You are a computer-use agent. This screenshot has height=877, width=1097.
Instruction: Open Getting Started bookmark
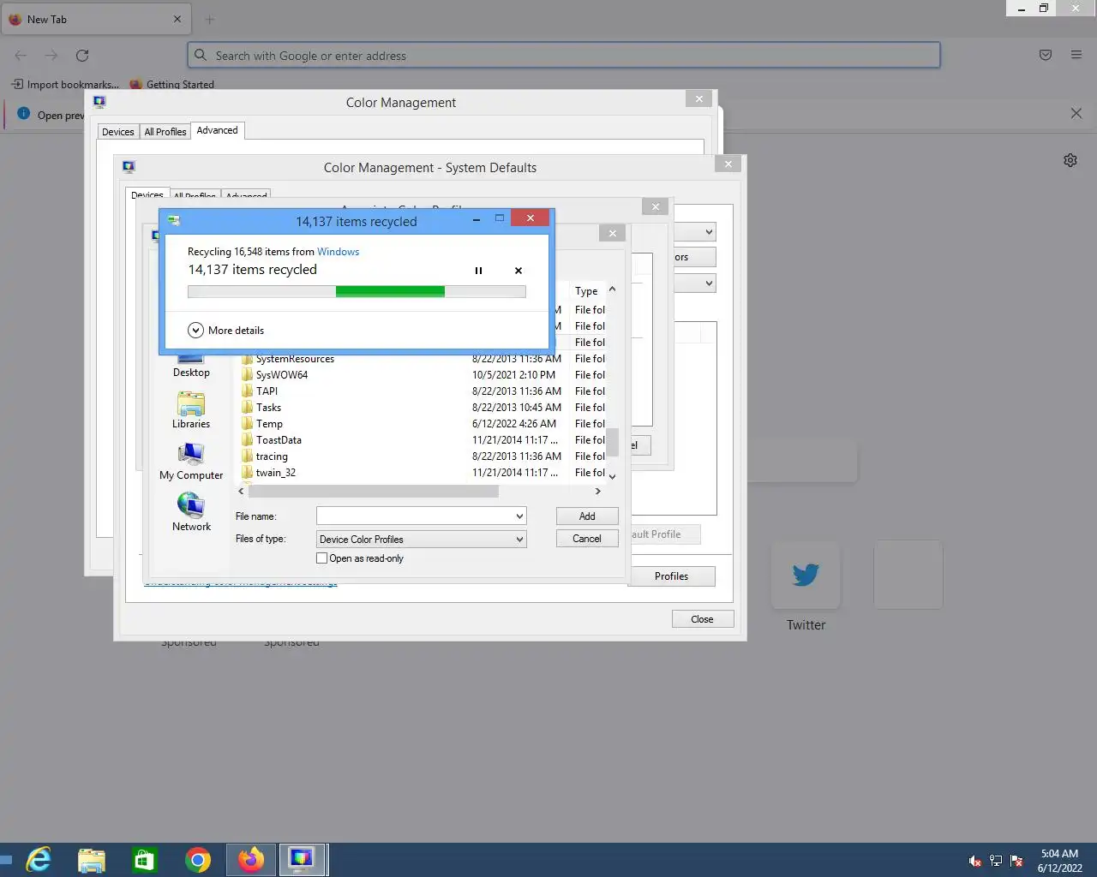pyautogui.click(x=172, y=85)
